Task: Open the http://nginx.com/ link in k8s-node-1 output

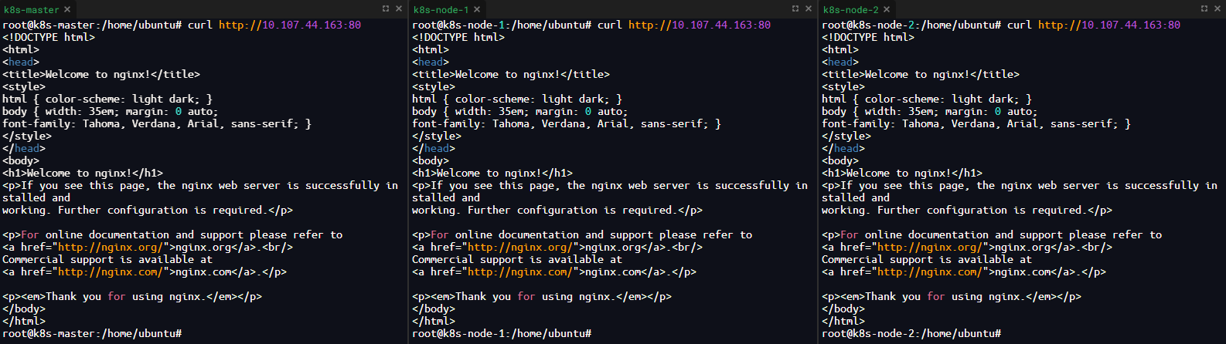Action: click(x=519, y=272)
